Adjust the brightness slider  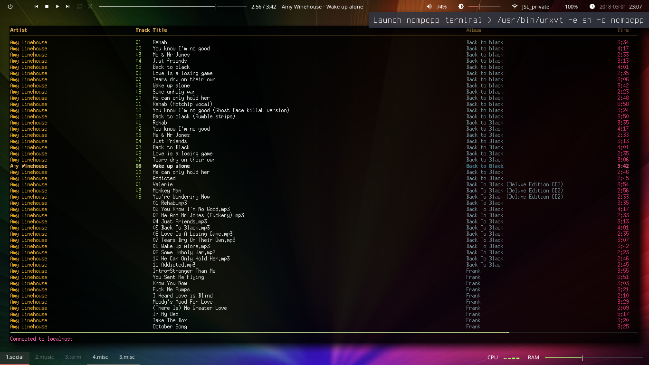(x=484, y=7)
